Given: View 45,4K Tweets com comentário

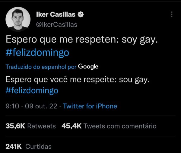Looking at the screenshot, I should click(x=109, y=126).
